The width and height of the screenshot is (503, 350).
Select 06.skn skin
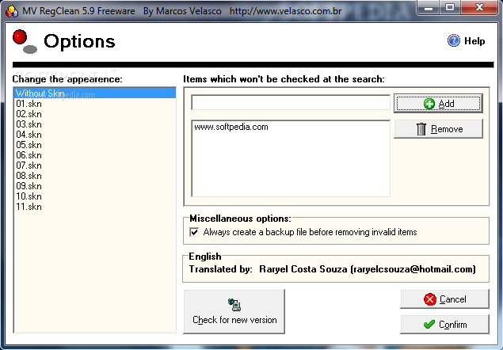(x=95, y=155)
